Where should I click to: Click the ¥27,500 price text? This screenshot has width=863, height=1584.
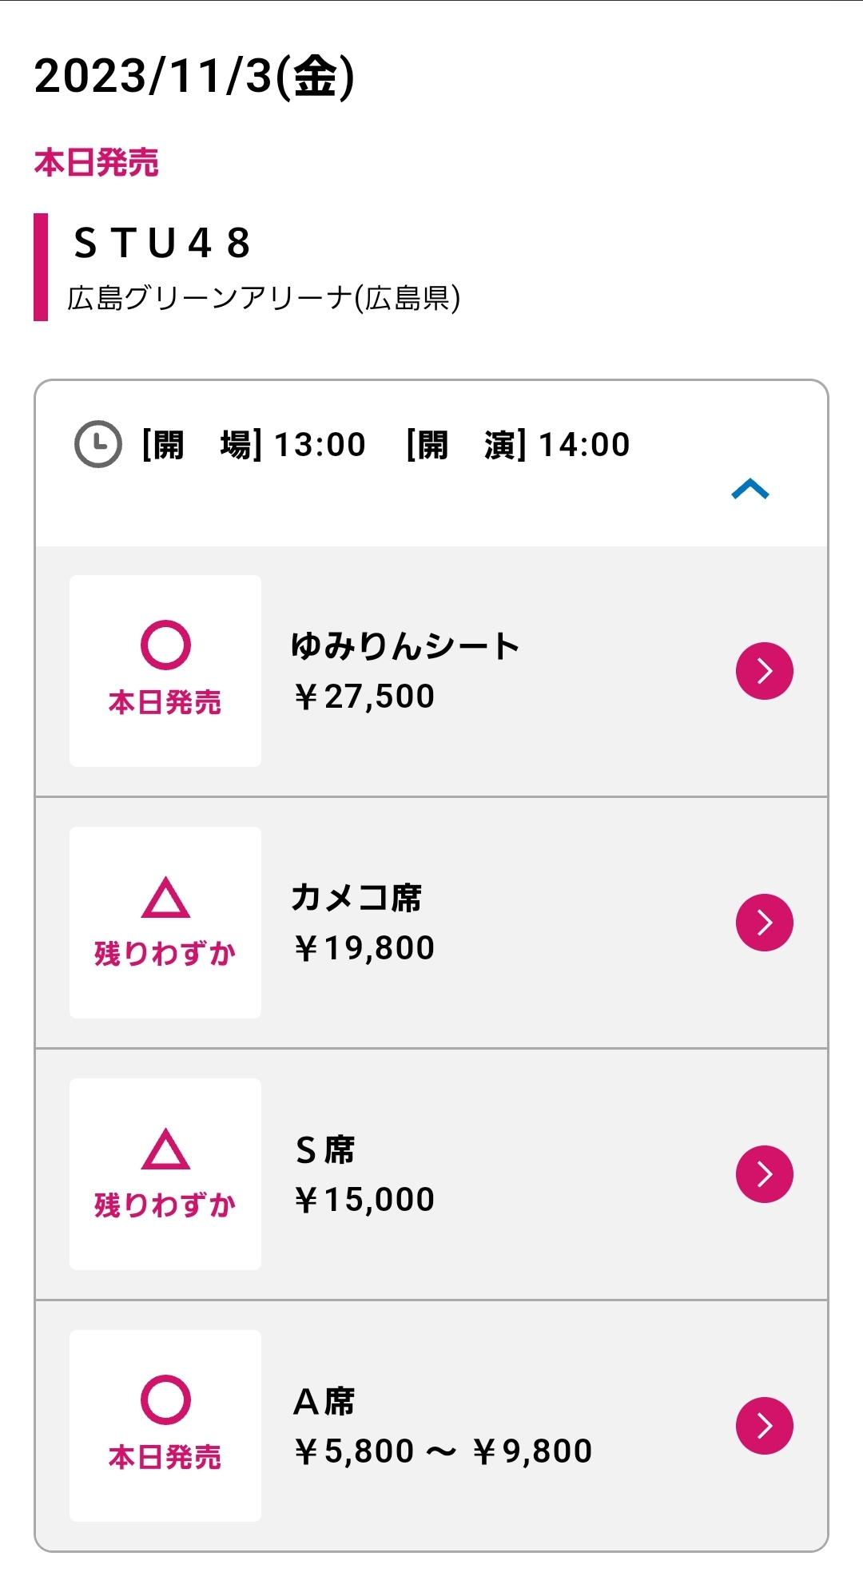click(x=364, y=697)
